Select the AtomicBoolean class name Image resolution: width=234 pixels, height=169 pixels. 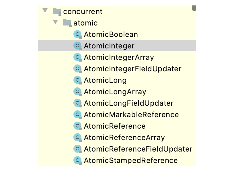click(111, 34)
